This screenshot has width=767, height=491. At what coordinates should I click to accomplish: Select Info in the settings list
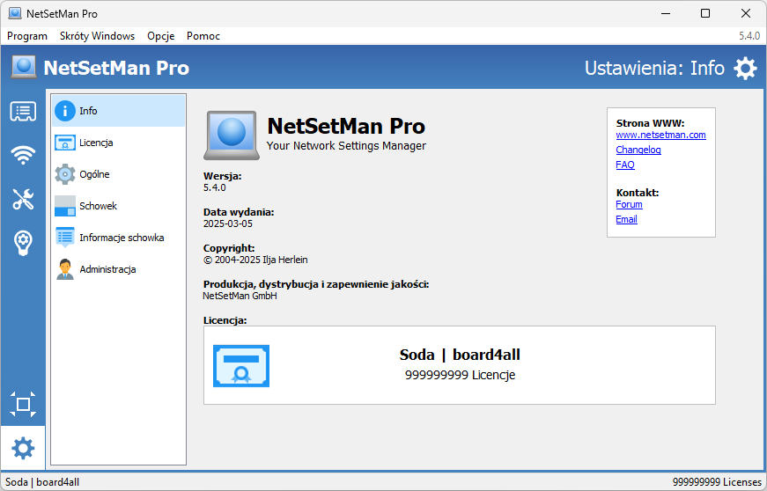tap(118, 111)
